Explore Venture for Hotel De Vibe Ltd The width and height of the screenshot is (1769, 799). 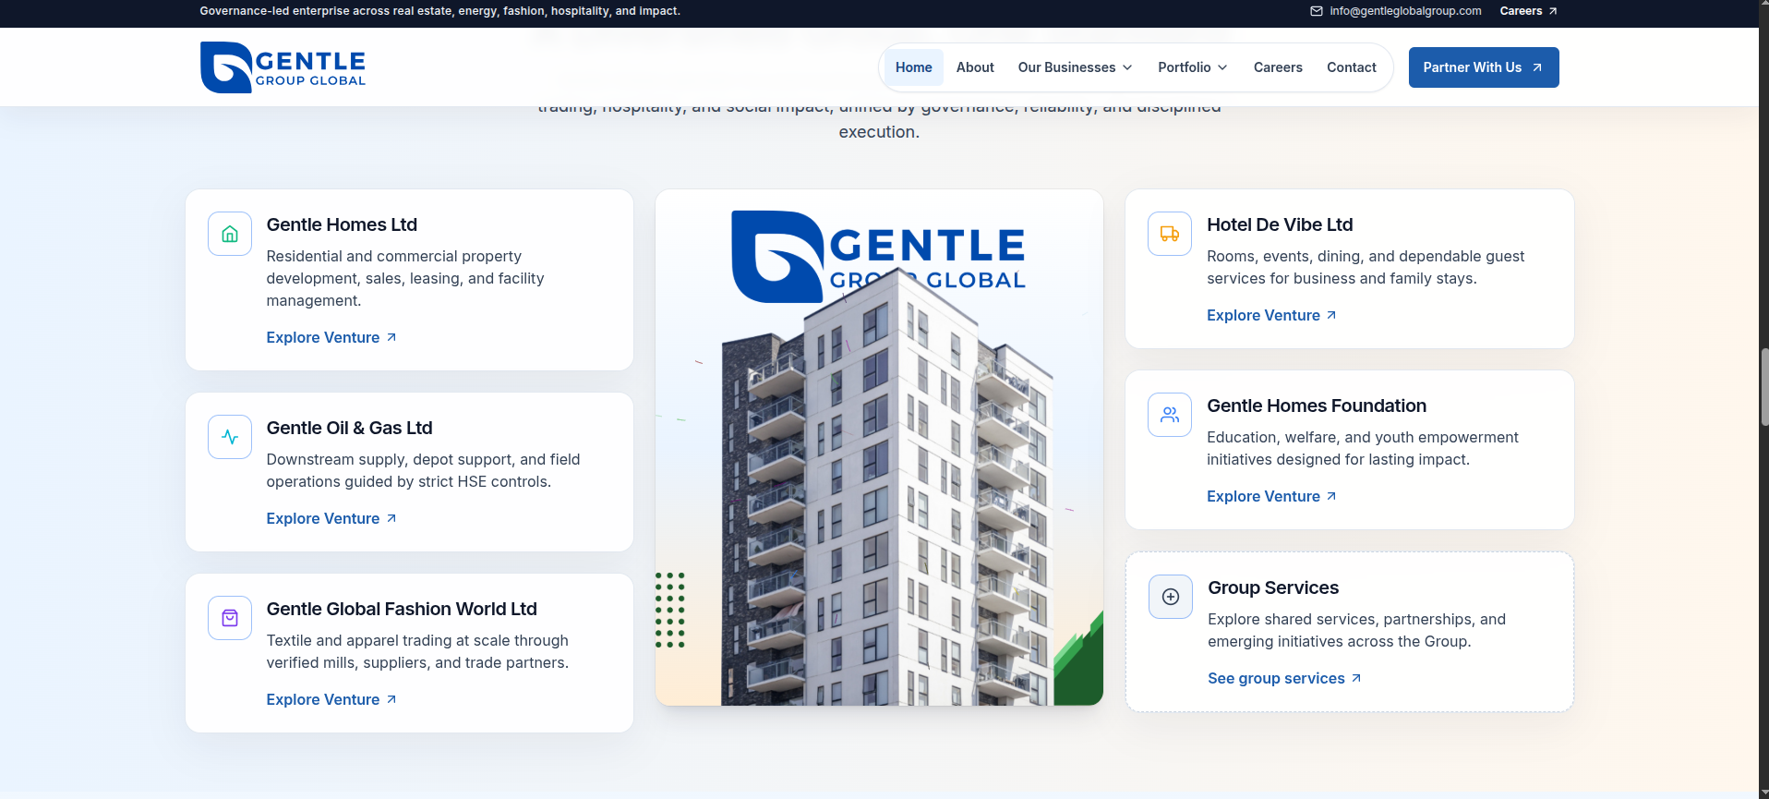click(x=1271, y=315)
